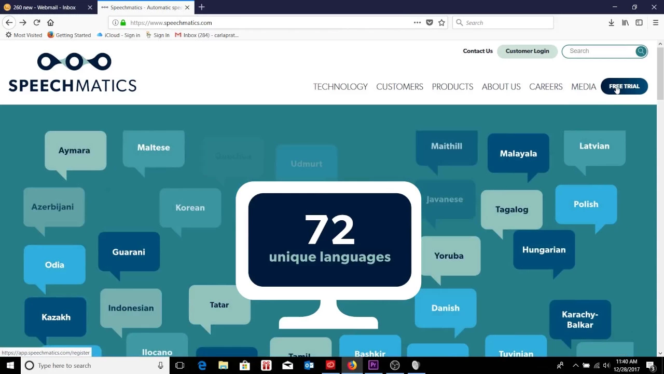This screenshot has height=374, width=664.
Task: Close the Speechmatics tab
Action: point(187,7)
